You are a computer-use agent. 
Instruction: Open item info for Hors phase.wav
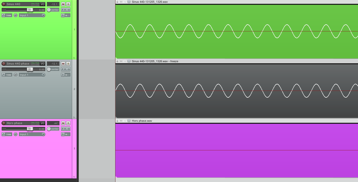point(125,121)
